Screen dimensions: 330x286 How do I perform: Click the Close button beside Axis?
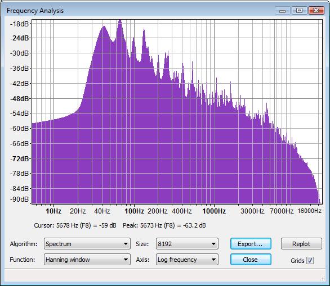pos(251,260)
